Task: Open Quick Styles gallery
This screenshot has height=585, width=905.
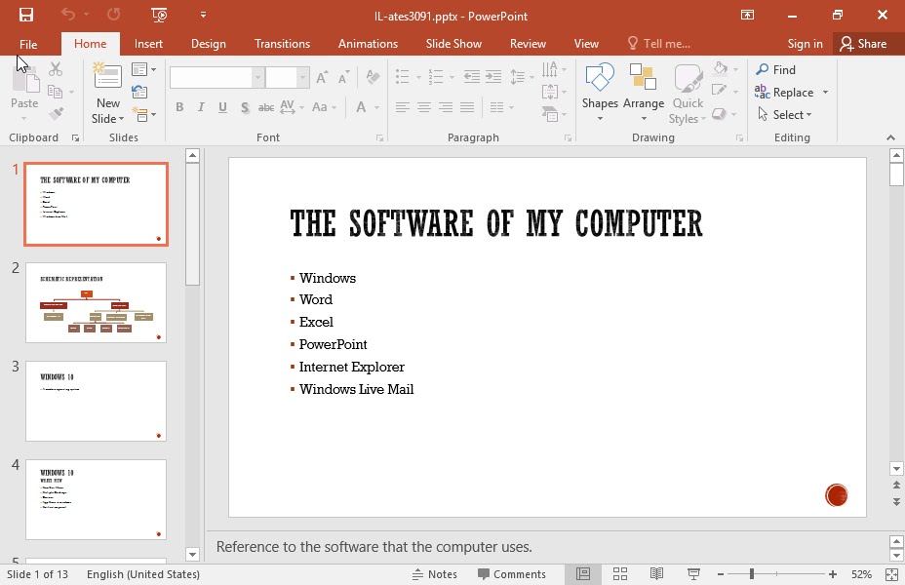Action: tap(688, 93)
